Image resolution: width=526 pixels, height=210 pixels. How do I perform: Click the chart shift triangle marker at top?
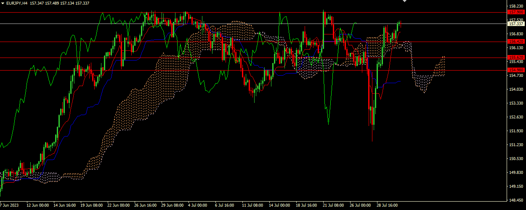tap(405, 1)
